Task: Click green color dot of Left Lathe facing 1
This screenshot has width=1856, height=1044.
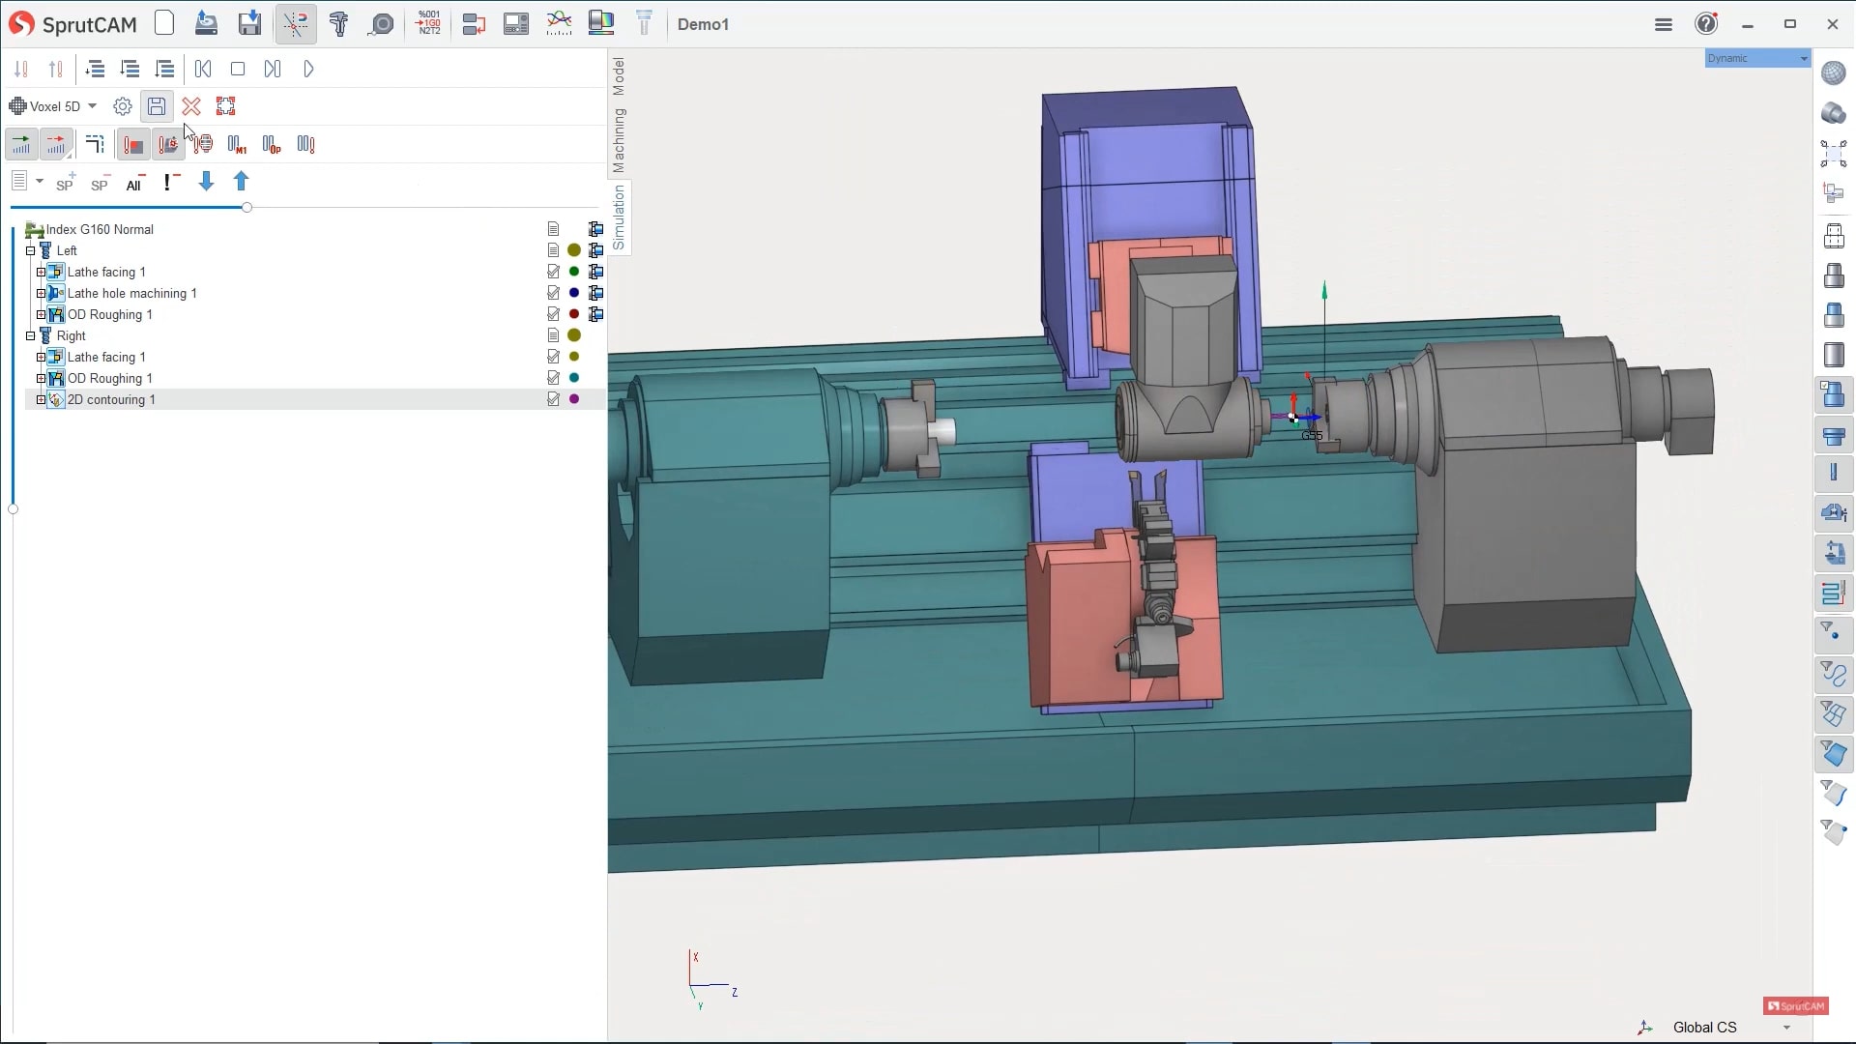Action: point(574,272)
